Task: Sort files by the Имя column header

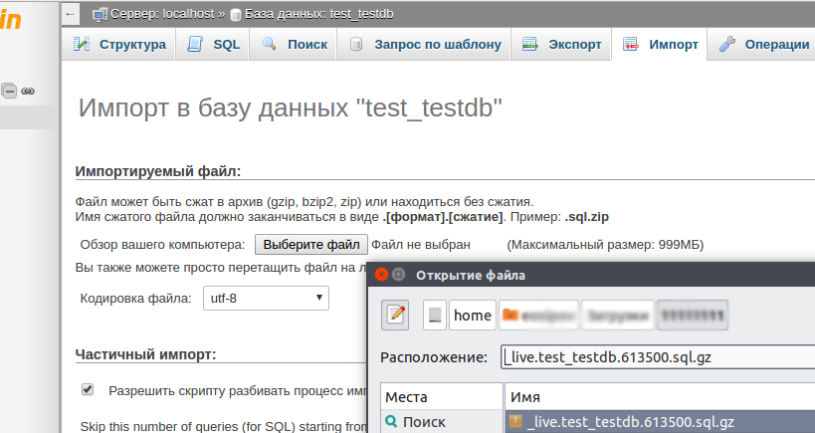Action: tap(657, 396)
